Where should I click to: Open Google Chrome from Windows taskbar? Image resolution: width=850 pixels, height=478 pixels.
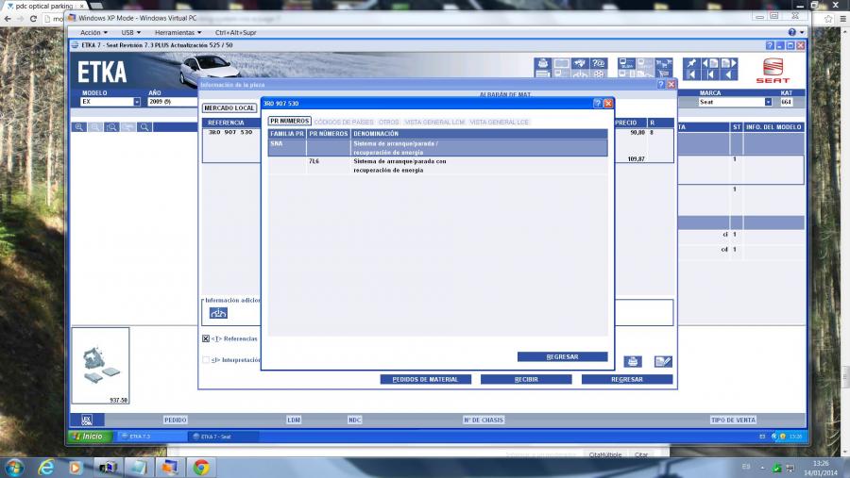[201, 468]
